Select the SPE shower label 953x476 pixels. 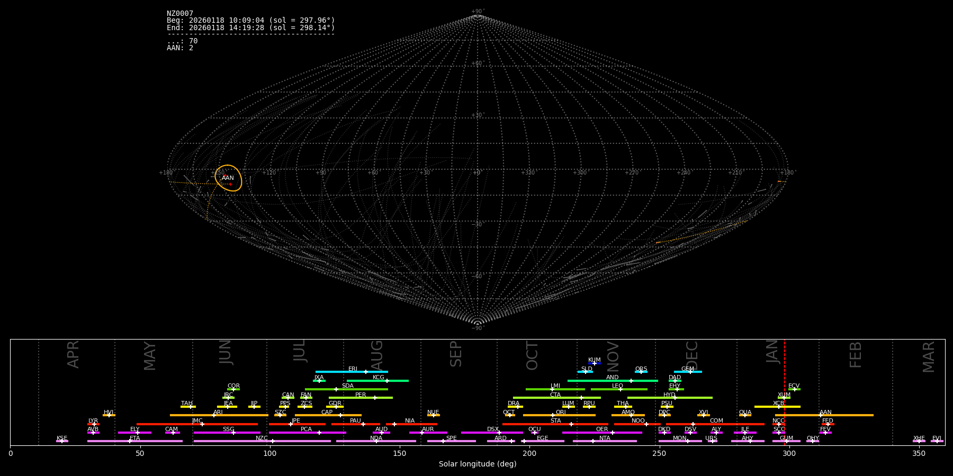pyautogui.click(x=452, y=438)
